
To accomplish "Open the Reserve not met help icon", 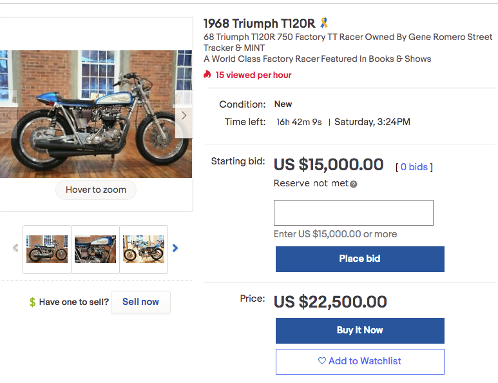I will click(354, 184).
